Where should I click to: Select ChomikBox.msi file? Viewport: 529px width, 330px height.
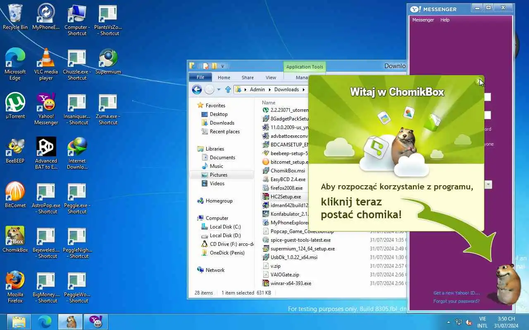point(288,171)
